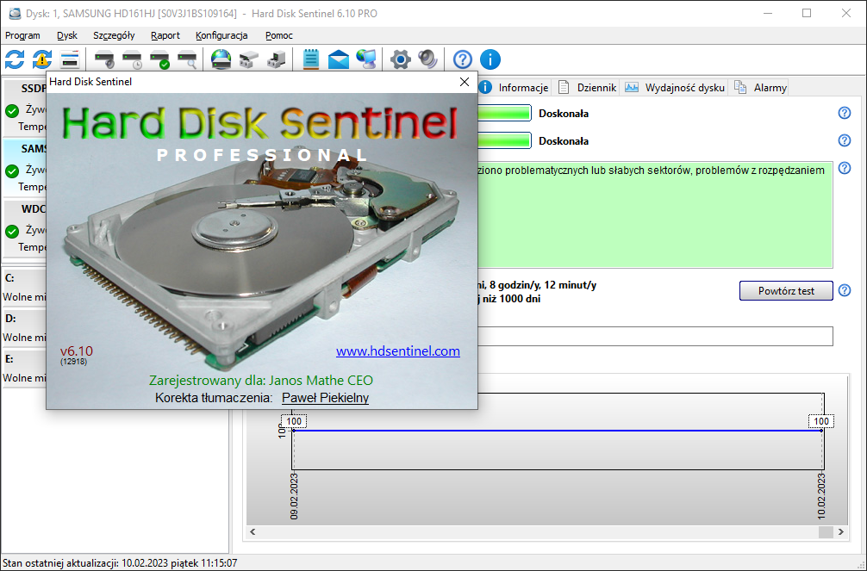Click the blue envelope email icon

[x=339, y=59]
